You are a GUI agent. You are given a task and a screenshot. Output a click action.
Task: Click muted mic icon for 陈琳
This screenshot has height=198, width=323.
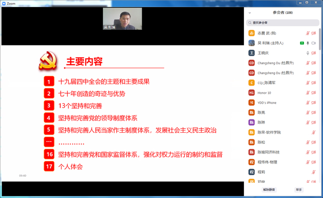[307, 123]
